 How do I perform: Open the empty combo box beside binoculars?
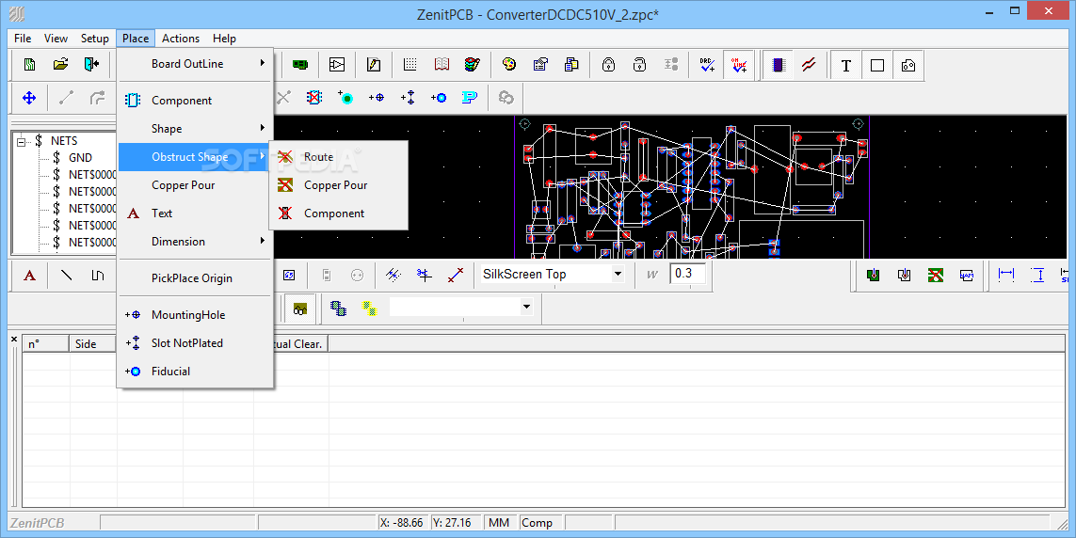pos(526,307)
